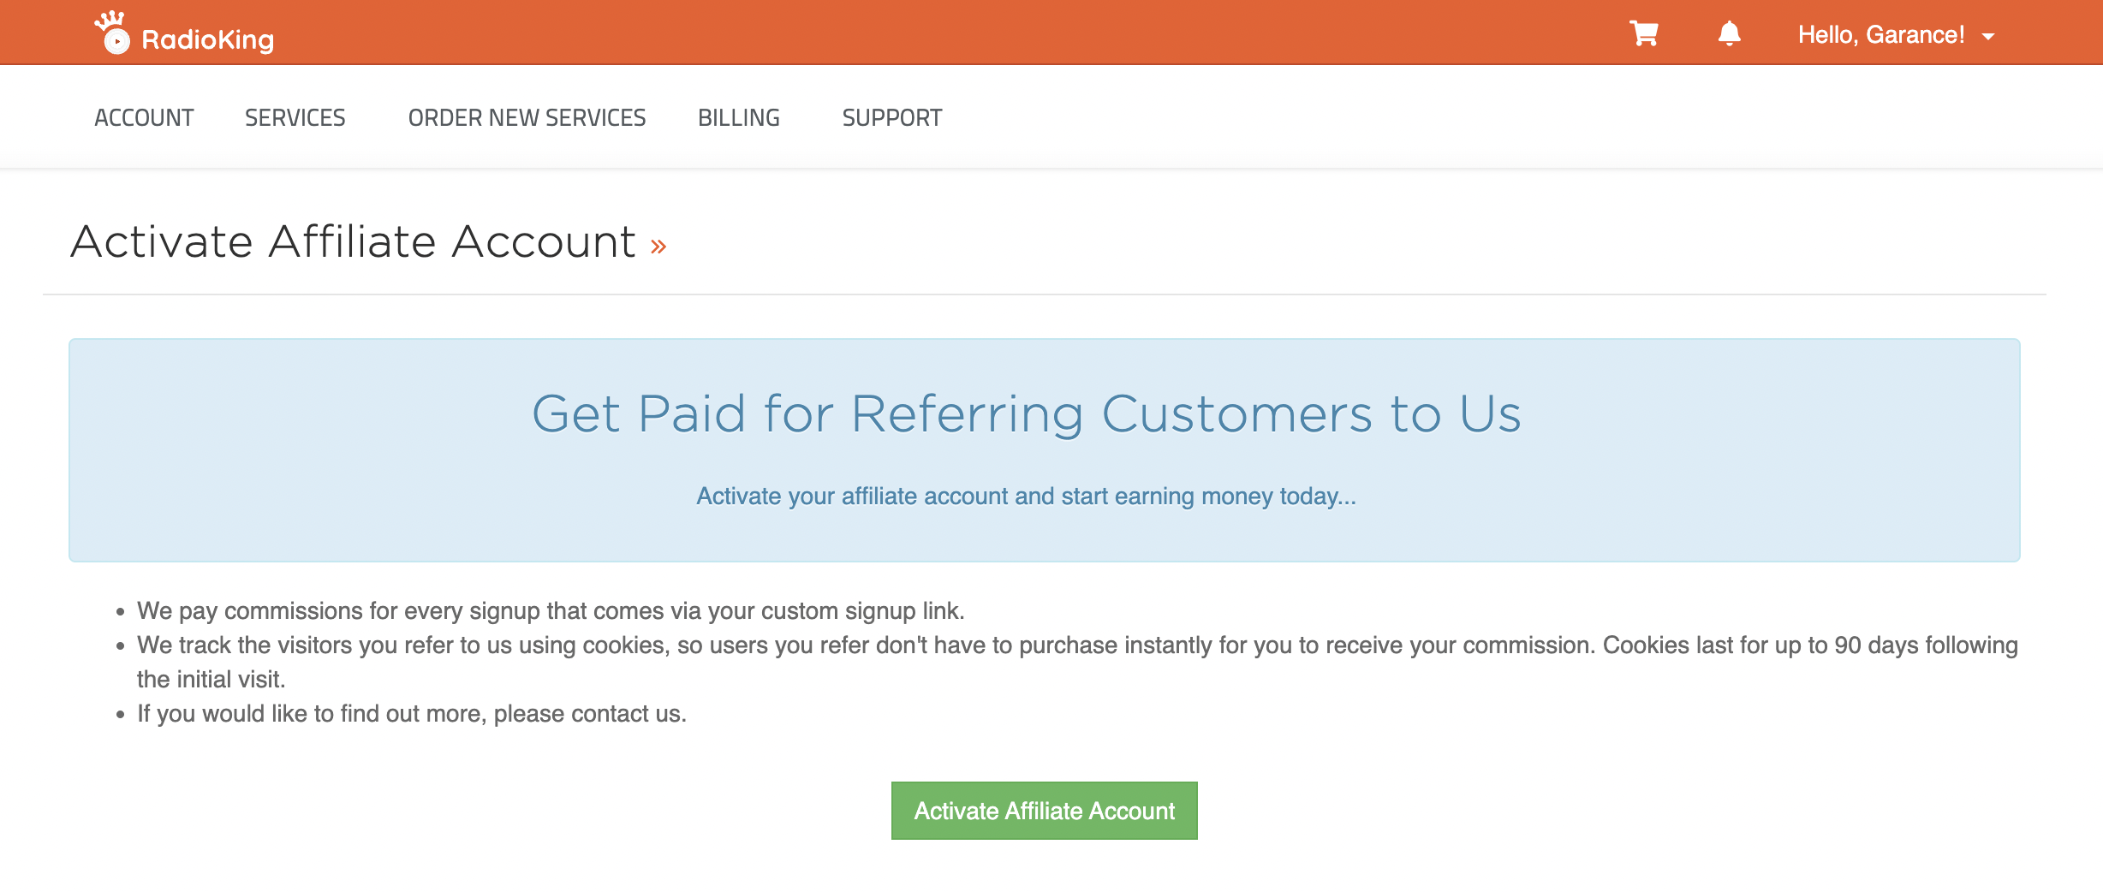
Task: Open the Services menu
Action: pos(295,117)
